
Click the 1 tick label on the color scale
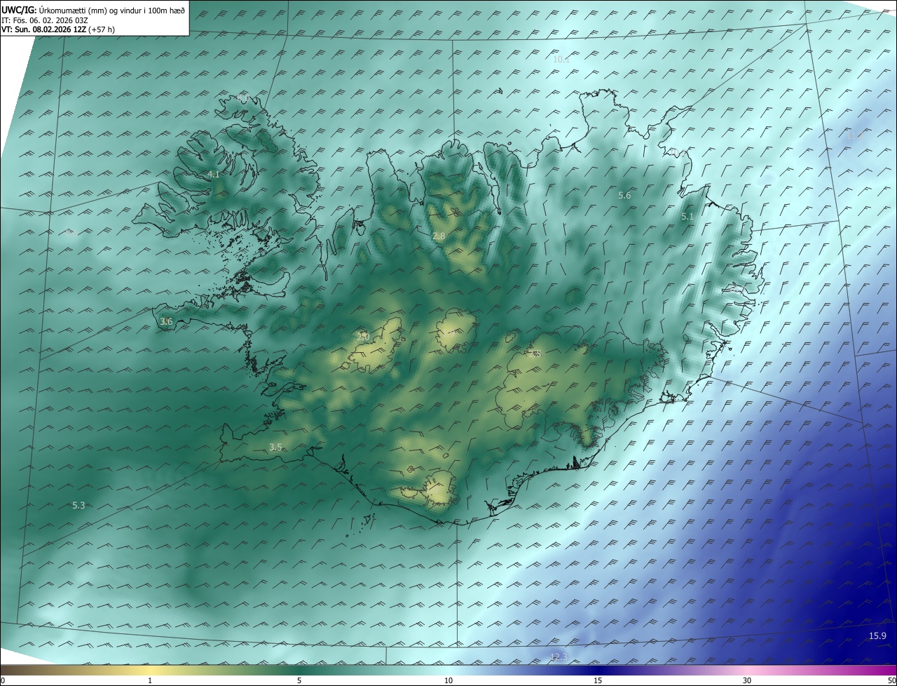pyautogui.click(x=150, y=680)
